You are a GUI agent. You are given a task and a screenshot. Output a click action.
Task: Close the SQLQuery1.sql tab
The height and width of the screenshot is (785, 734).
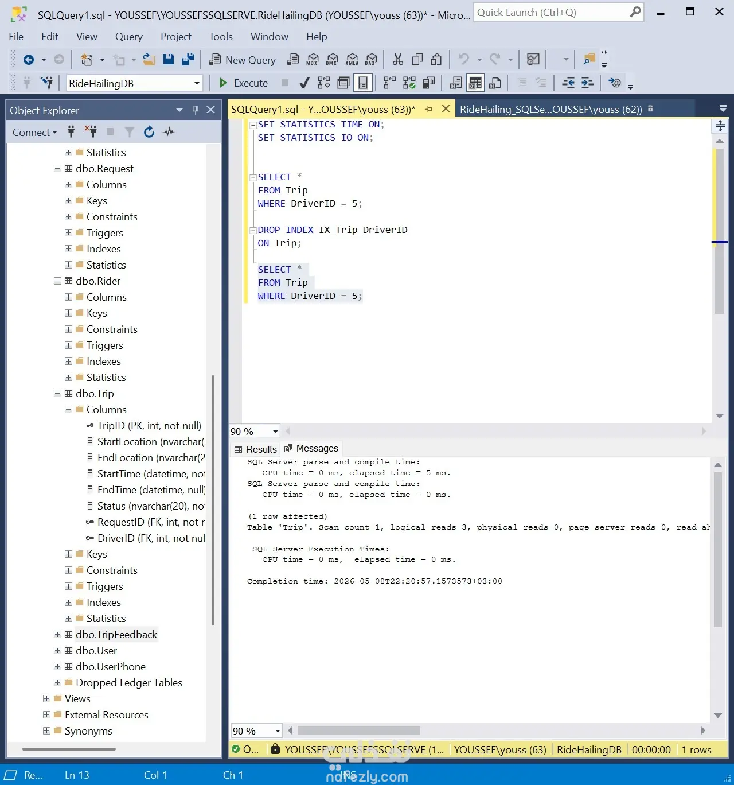[x=446, y=109]
